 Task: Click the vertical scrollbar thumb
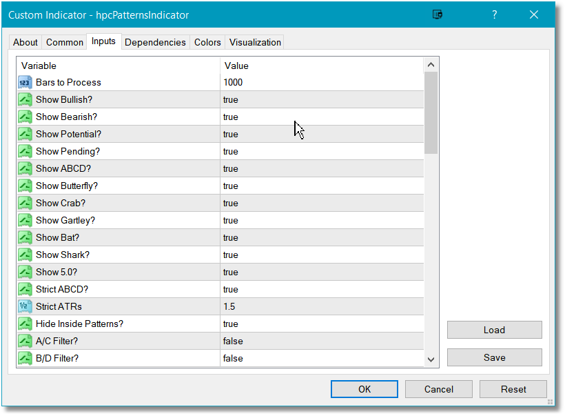(431, 113)
